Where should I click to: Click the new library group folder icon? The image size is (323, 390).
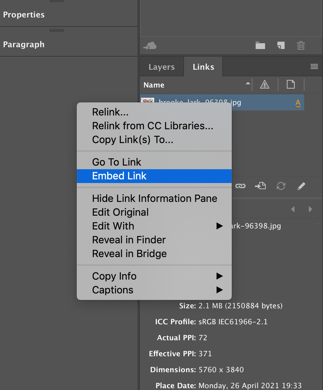260,45
